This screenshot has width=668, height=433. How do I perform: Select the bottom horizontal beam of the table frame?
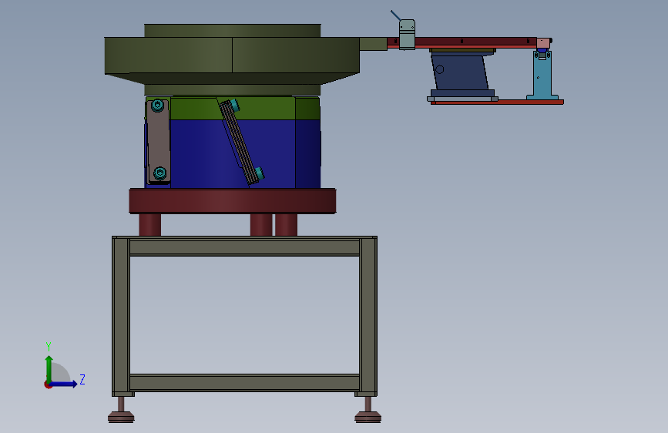[244, 382]
